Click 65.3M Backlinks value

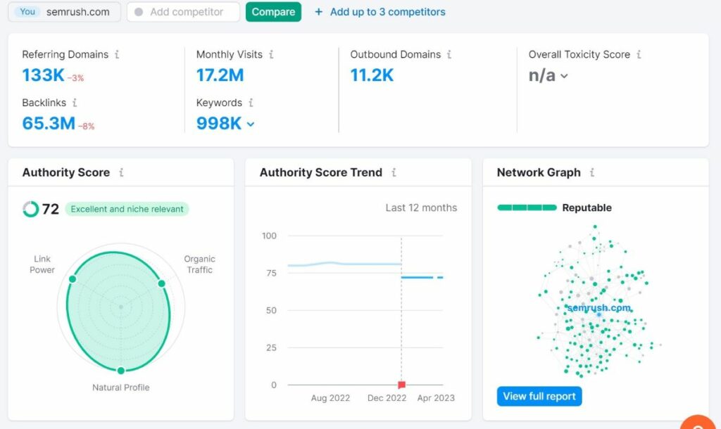point(49,123)
